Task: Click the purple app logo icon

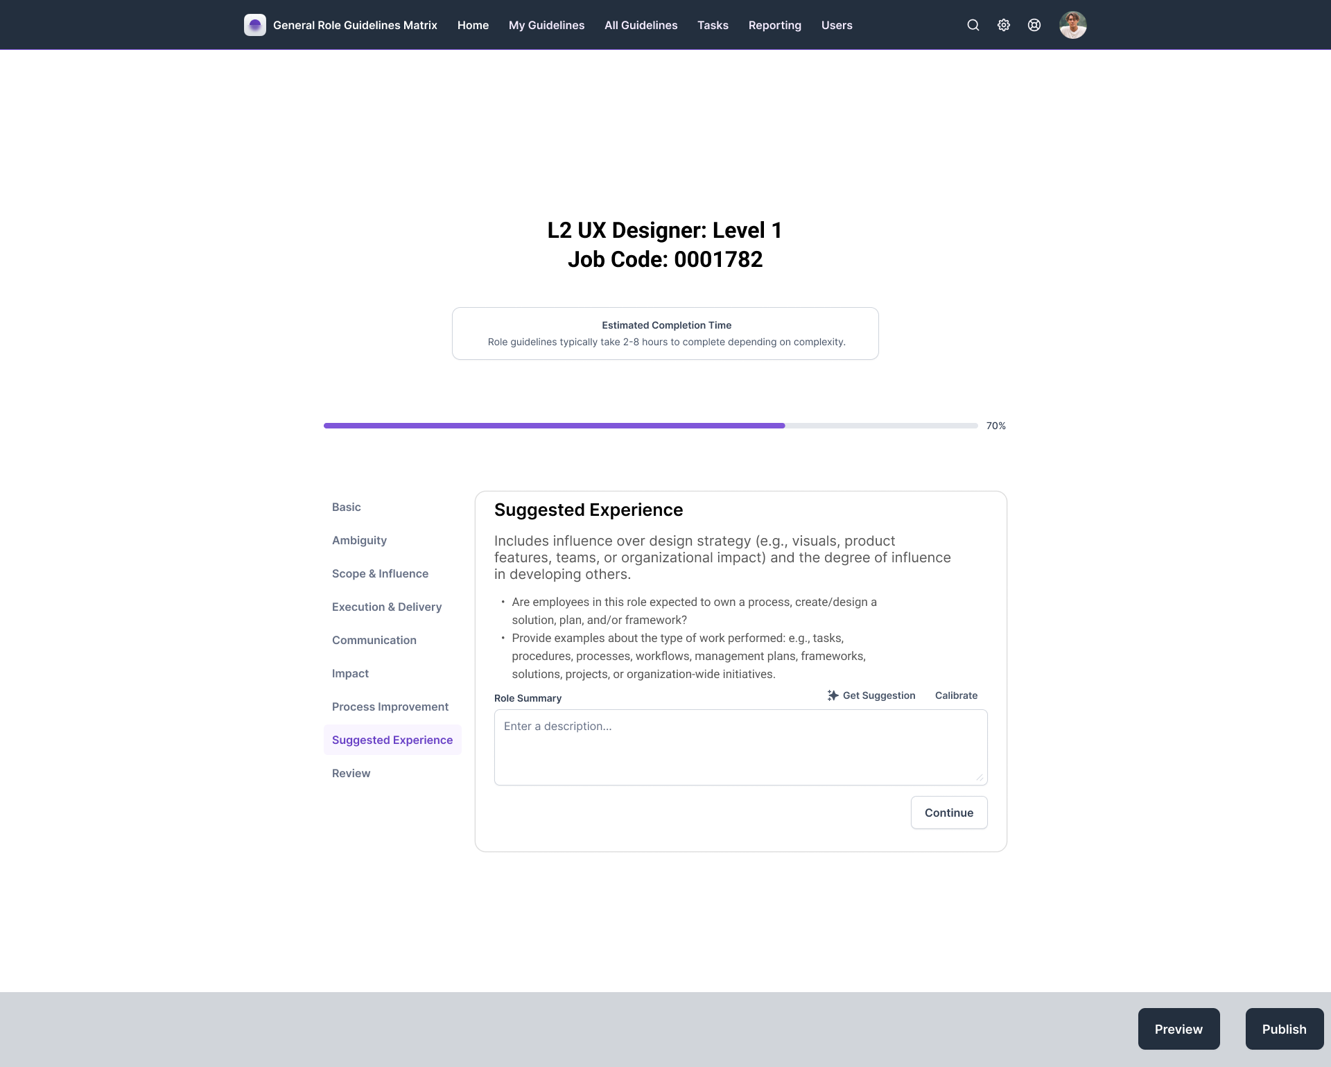Action: point(255,25)
